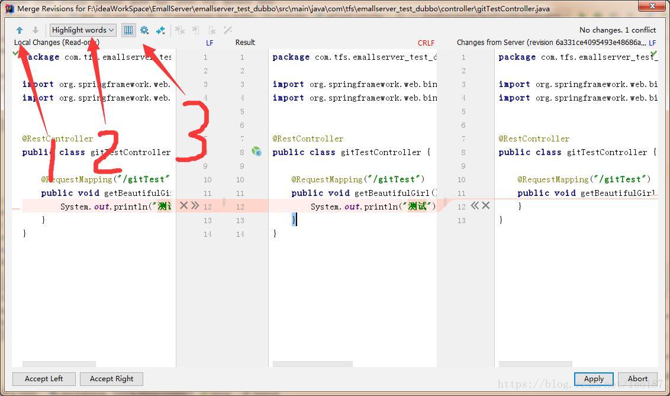Open the diff settings gear menu
Viewport: 670px width, 396px height.
pyautogui.click(x=144, y=30)
